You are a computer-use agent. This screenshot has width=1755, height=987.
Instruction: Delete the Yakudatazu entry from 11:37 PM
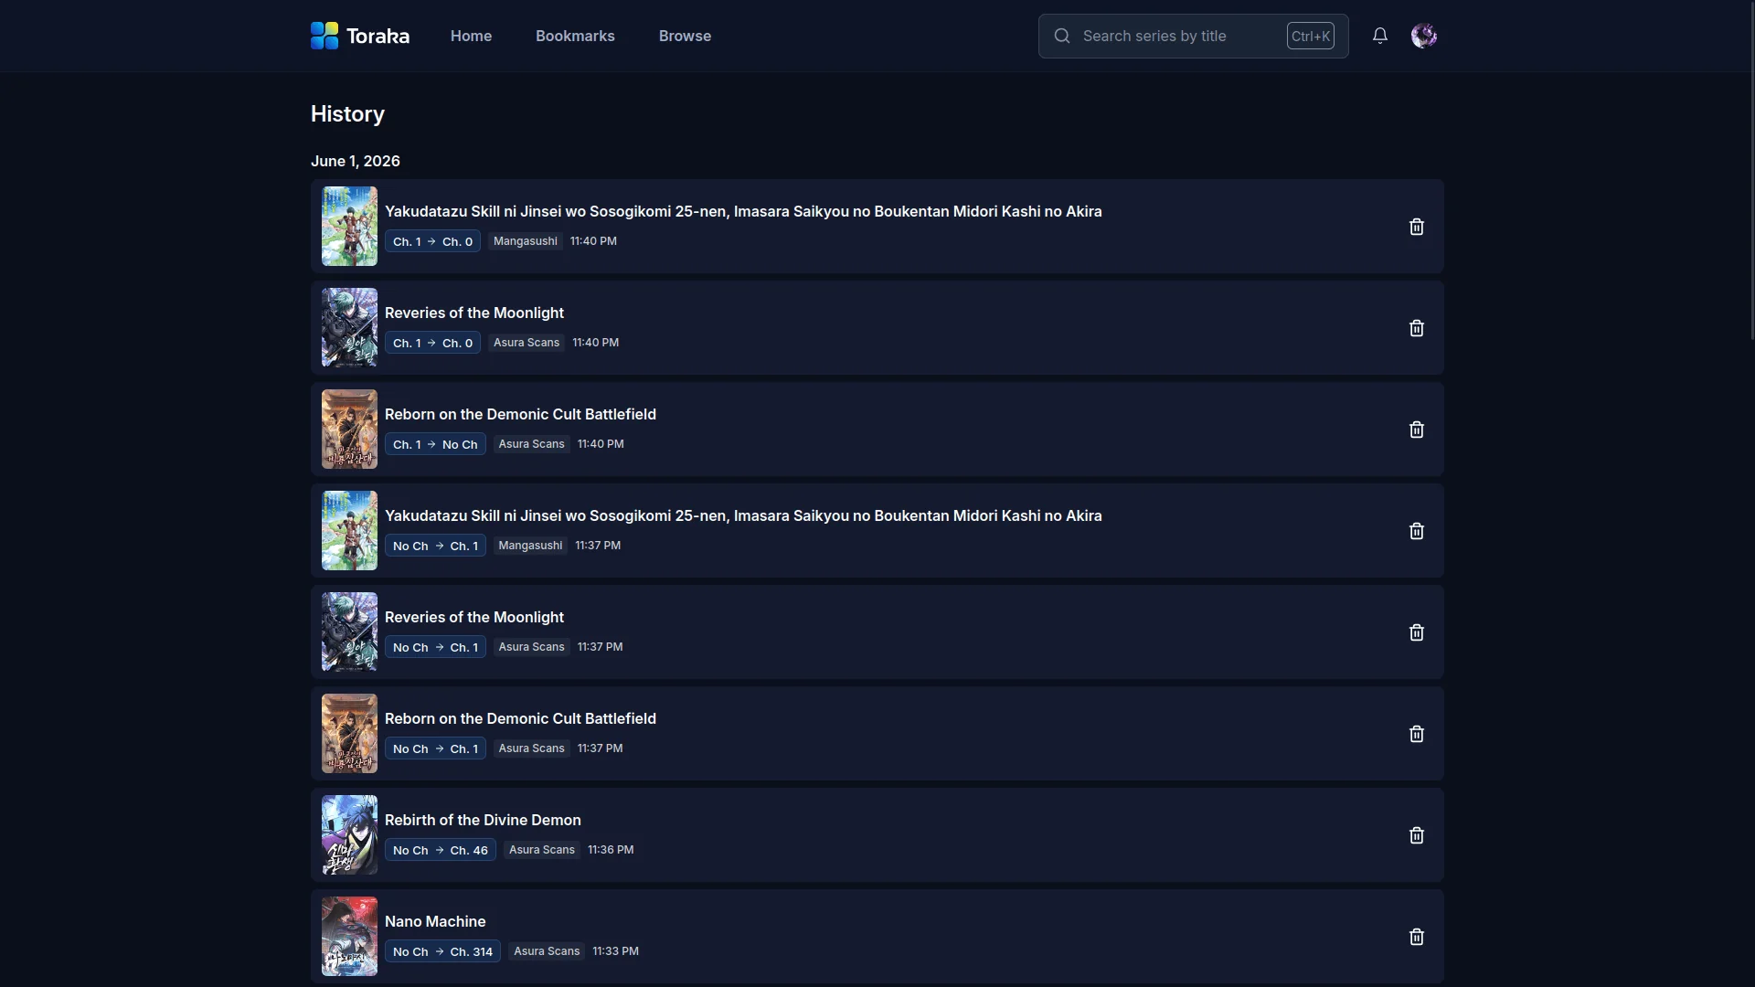(x=1417, y=531)
